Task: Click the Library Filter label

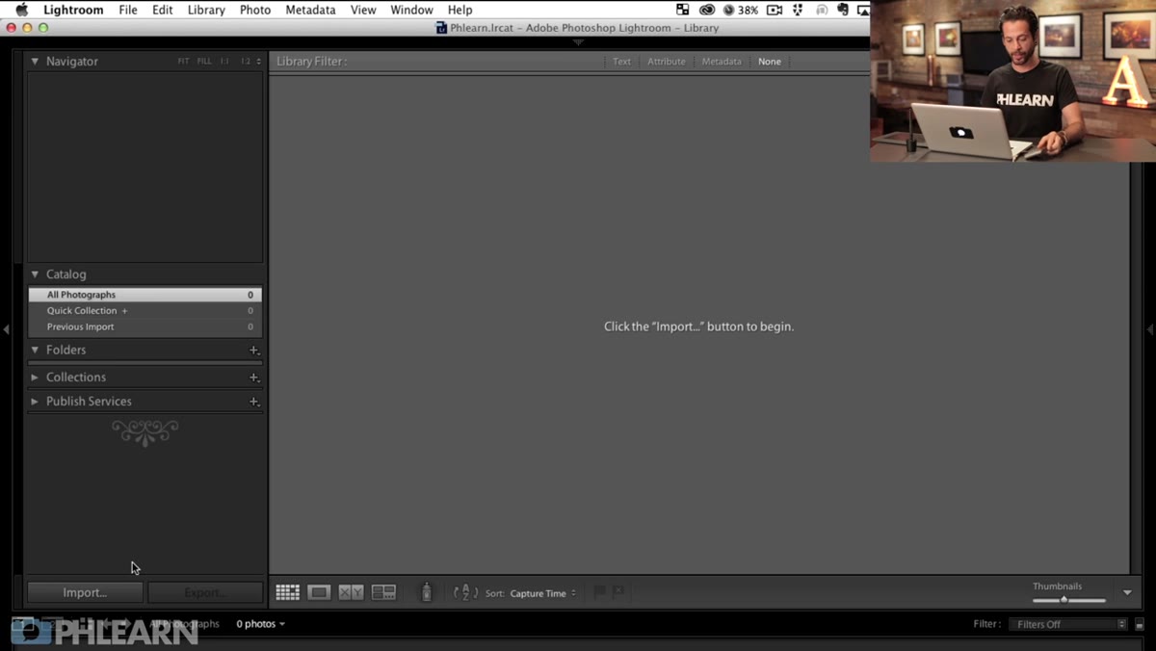Action: (x=312, y=61)
